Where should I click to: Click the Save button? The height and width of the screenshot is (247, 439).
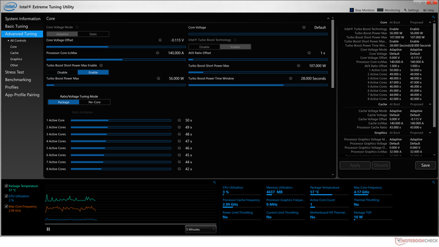(425, 165)
